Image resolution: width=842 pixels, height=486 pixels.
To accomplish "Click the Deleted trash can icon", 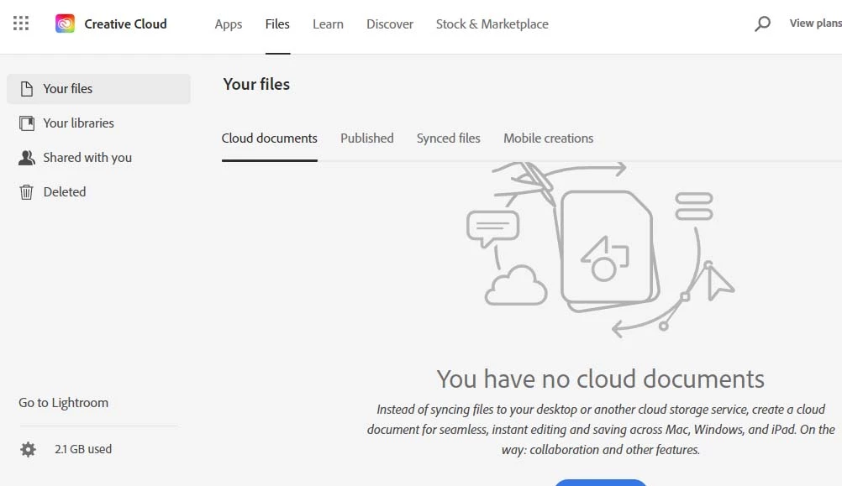I will 26,192.
